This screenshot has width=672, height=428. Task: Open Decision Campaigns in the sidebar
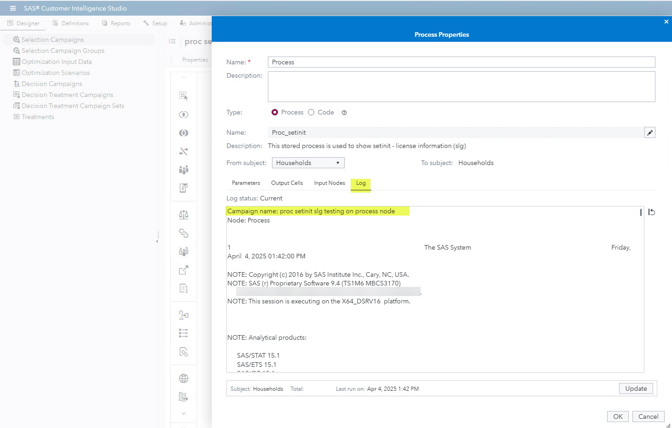tap(52, 84)
